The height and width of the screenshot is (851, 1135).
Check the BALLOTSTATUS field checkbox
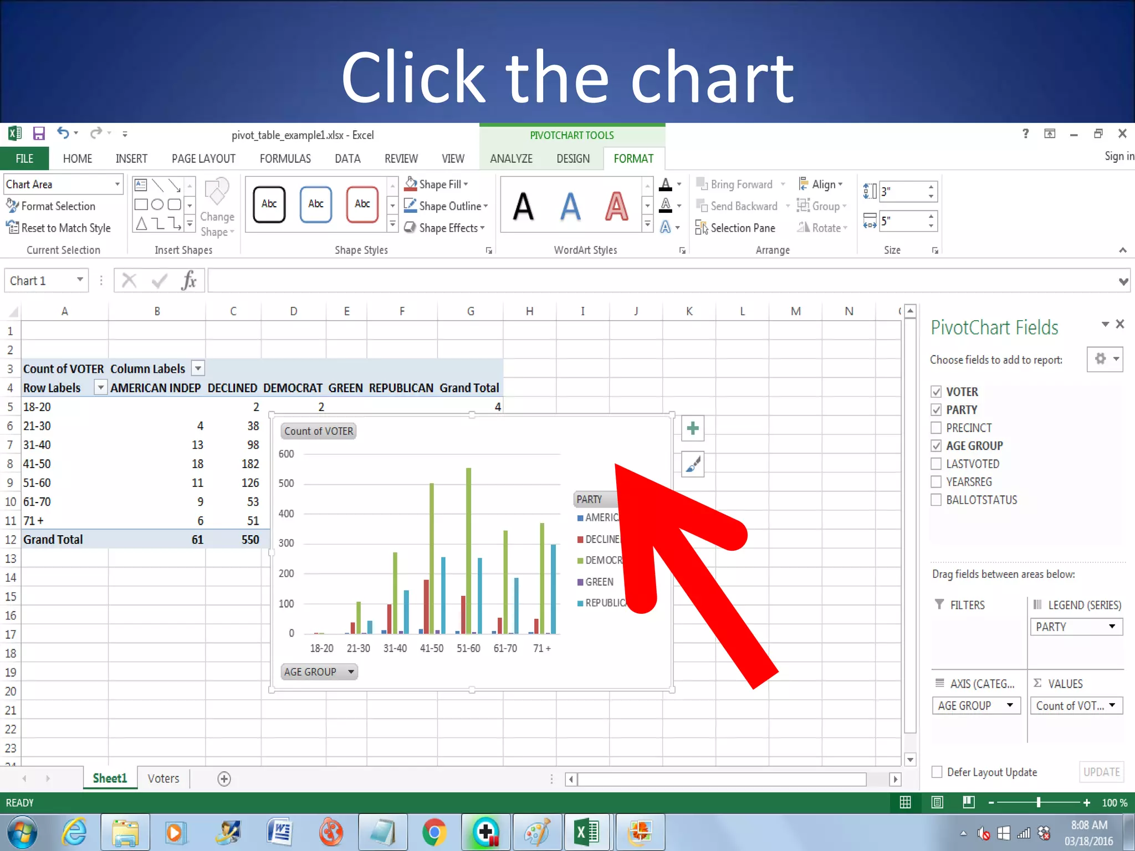point(937,500)
